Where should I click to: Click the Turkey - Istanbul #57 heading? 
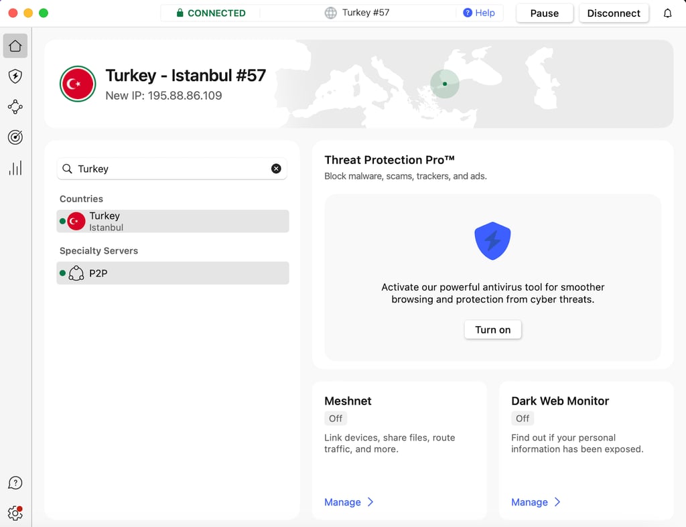[x=186, y=76]
